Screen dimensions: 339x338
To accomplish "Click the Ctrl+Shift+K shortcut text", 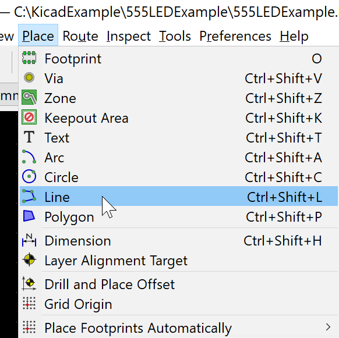I will click(284, 118).
